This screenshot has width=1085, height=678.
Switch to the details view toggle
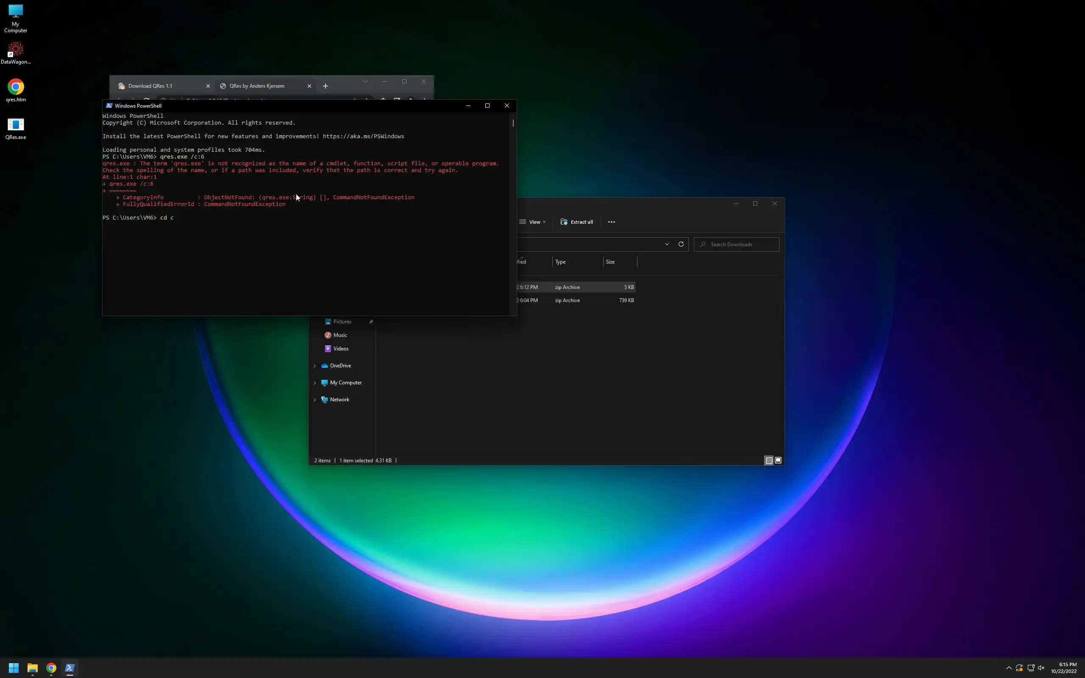tap(768, 461)
